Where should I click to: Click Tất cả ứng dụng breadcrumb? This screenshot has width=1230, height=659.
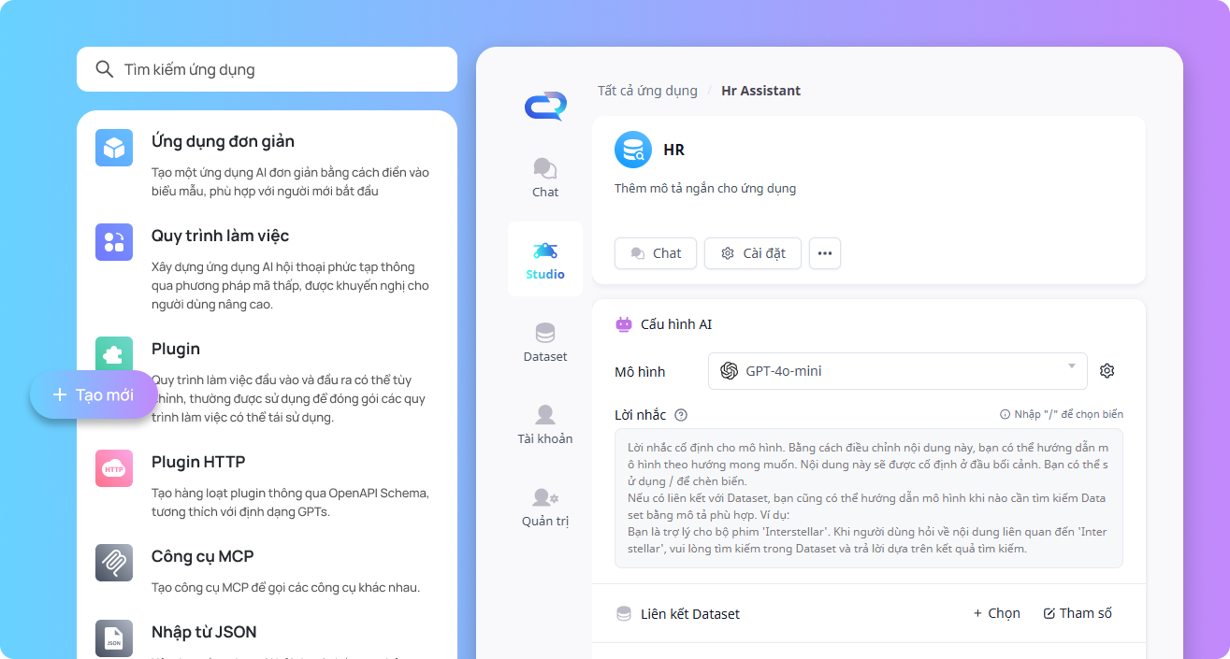click(647, 91)
